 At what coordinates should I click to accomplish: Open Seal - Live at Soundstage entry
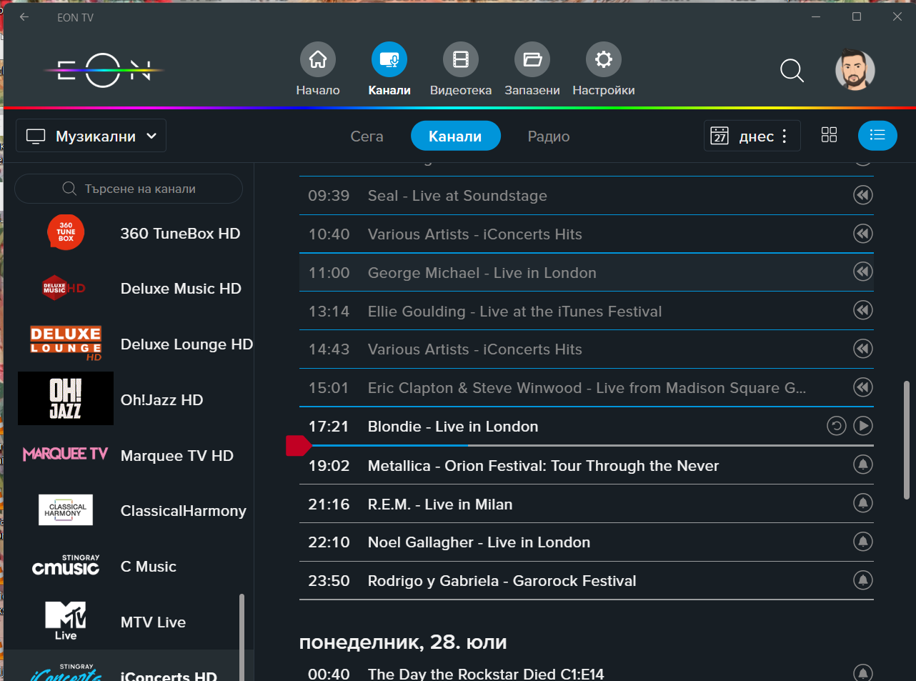586,196
